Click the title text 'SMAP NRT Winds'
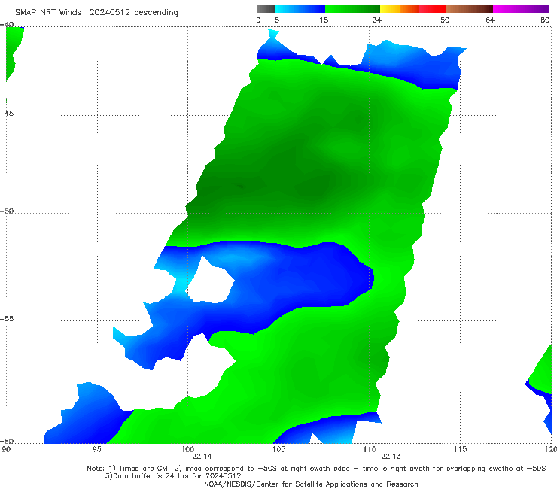 pyautogui.click(x=48, y=12)
